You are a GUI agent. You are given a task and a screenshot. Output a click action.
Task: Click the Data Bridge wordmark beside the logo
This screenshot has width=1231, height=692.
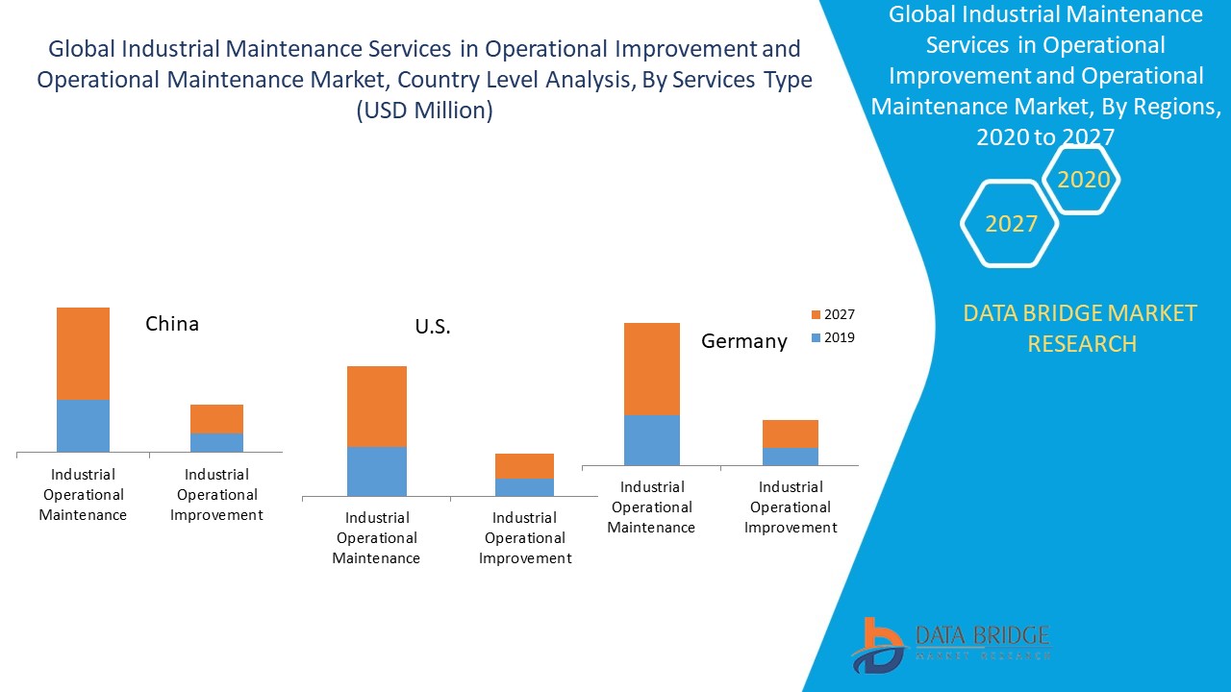tap(981, 642)
